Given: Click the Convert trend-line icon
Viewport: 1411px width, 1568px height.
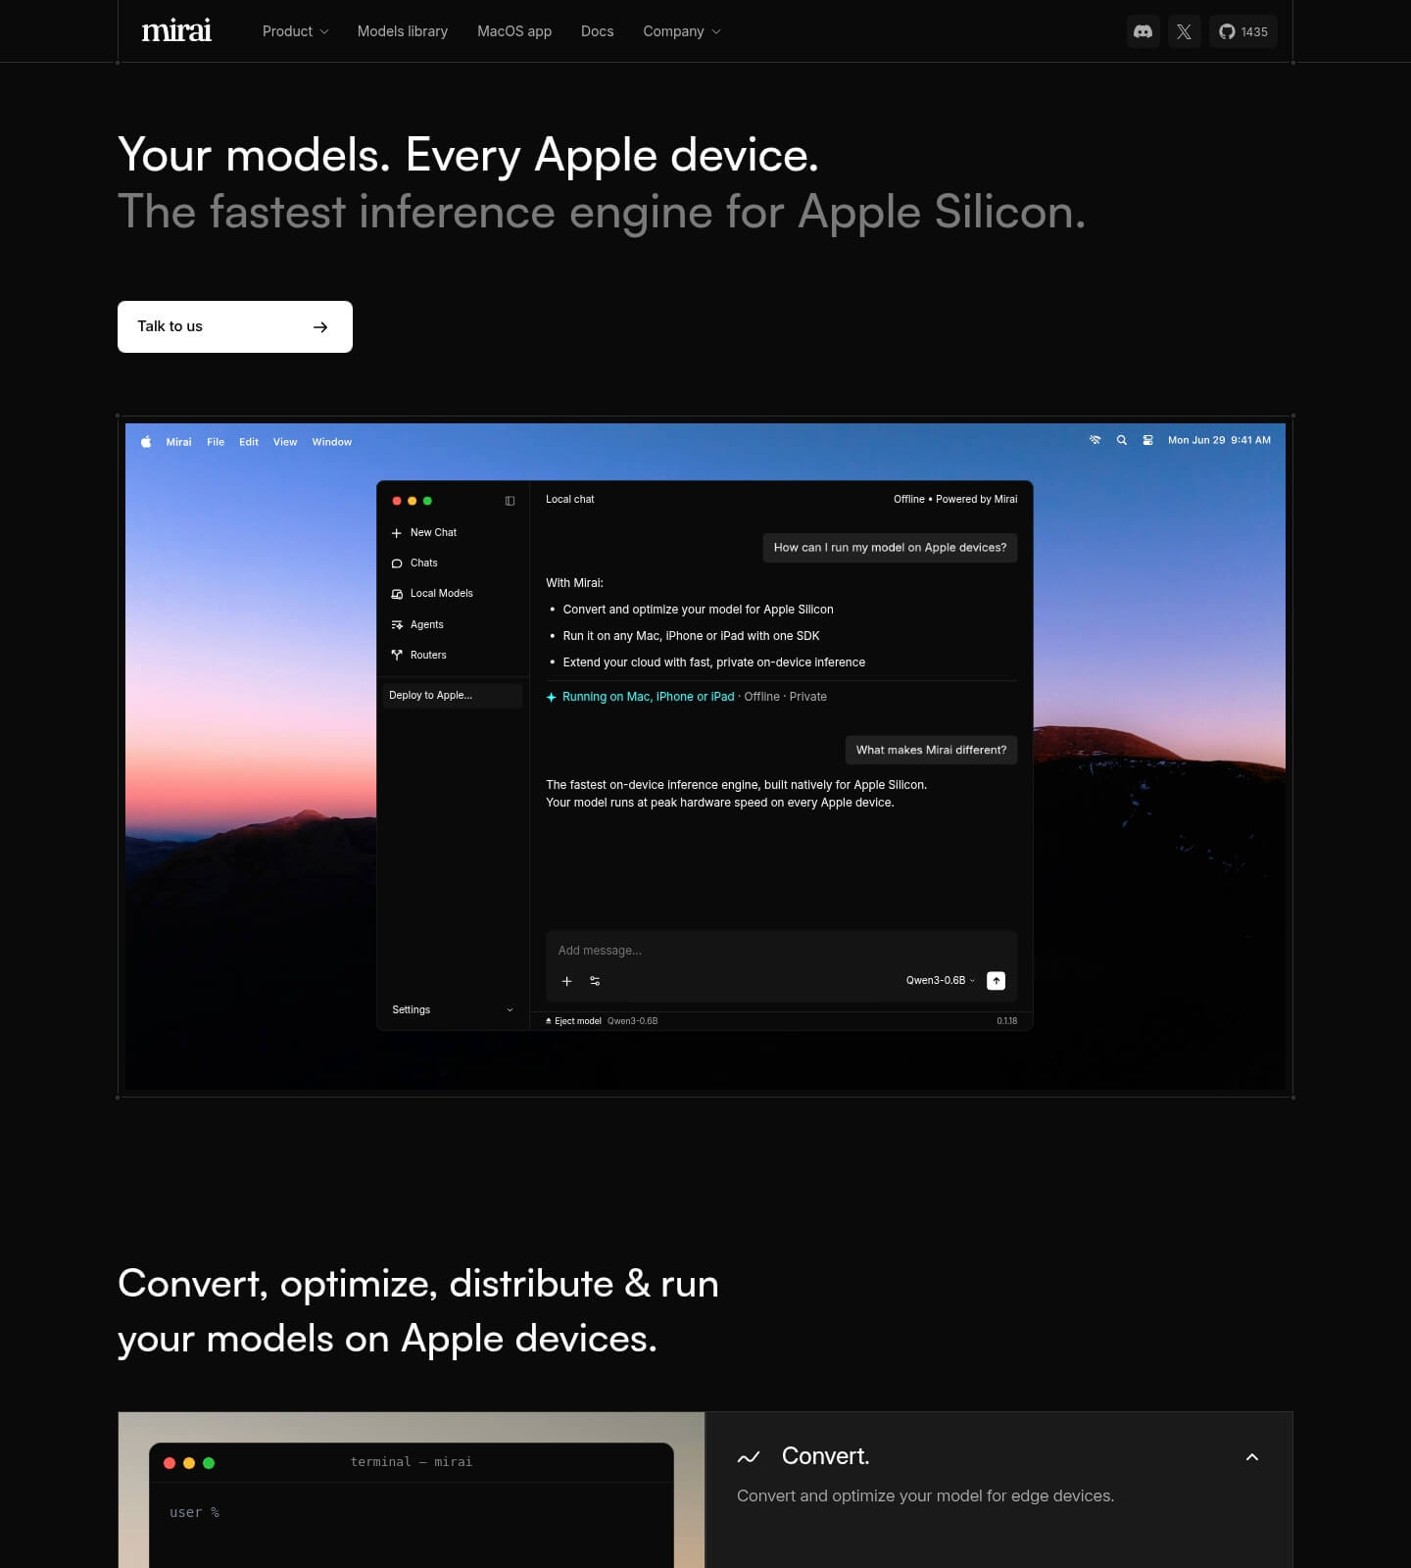Looking at the screenshot, I should click(x=749, y=1457).
